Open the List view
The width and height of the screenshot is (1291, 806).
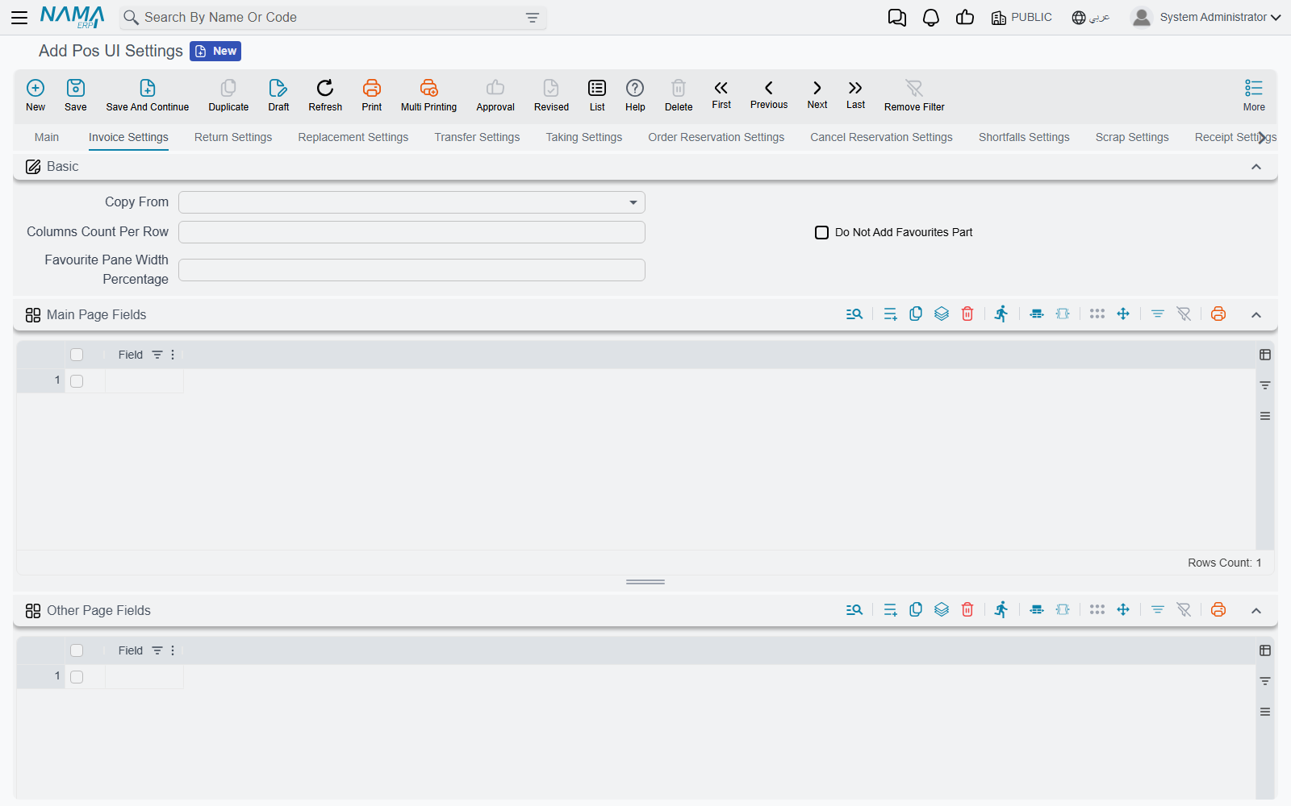click(x=597, y=95)
